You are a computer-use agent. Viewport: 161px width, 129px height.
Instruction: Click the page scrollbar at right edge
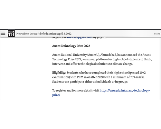pos(160,69)
